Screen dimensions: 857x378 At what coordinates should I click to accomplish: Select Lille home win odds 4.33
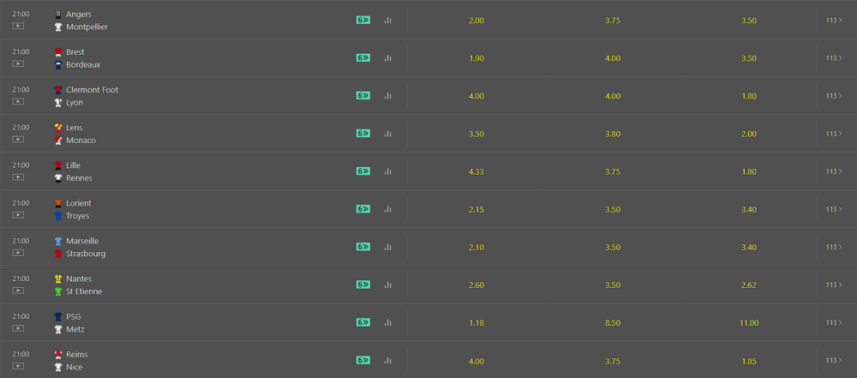(x=476, y=171)
